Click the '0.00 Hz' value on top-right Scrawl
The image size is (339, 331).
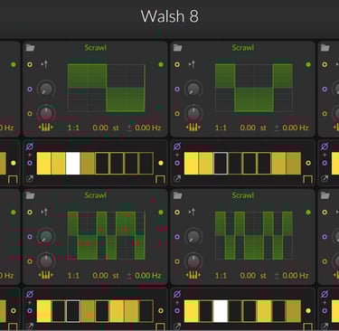pyautogui.click(x=296, y=128)
